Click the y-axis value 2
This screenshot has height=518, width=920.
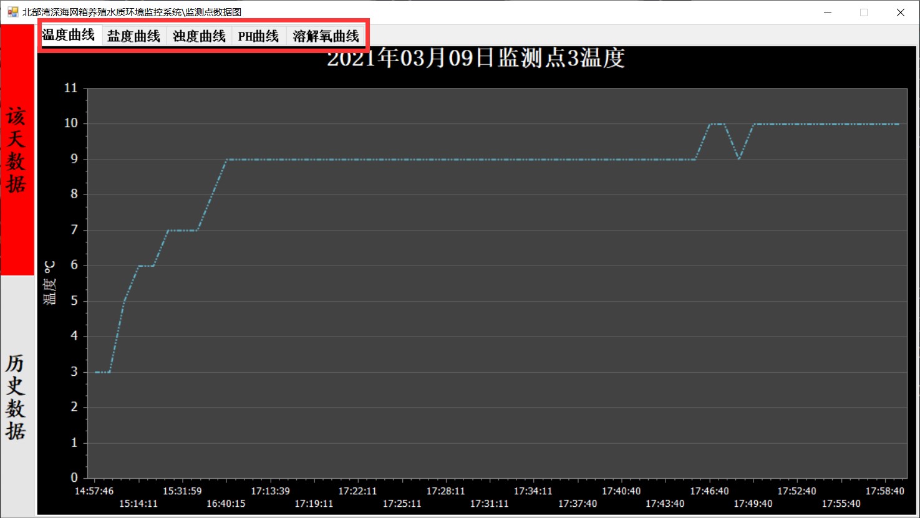pyautogui.click(x=74, y=407)
